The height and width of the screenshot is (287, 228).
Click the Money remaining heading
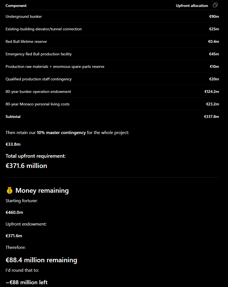42,190
